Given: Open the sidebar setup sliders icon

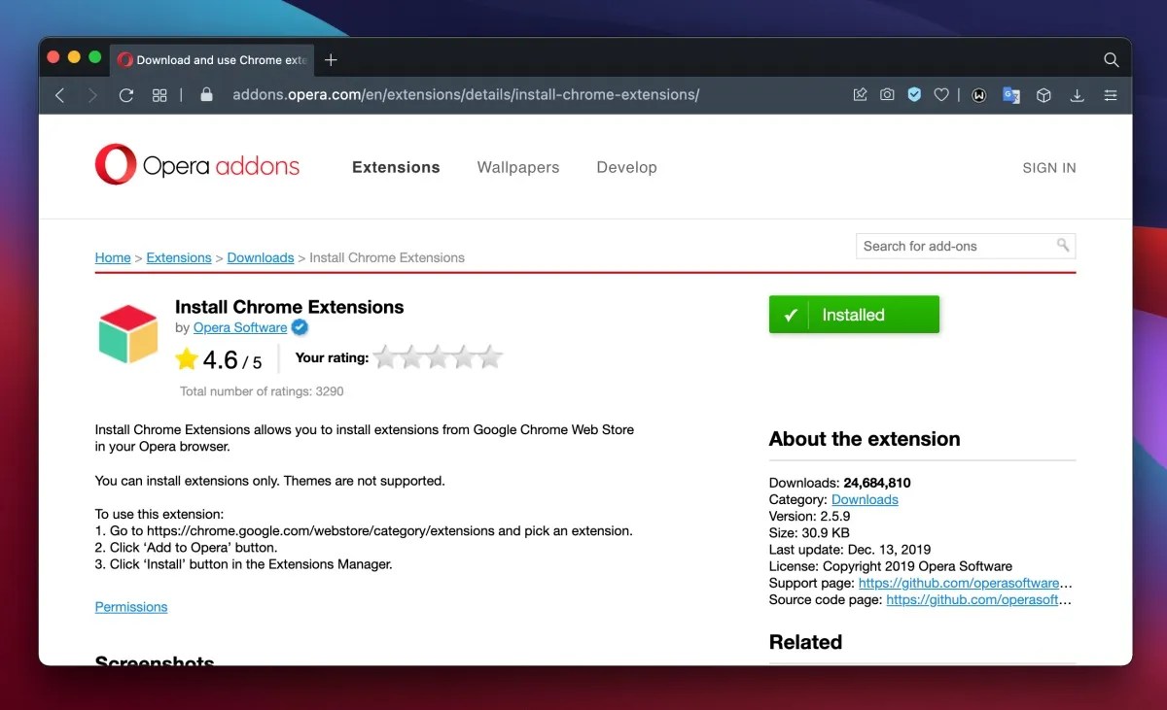Looking at the screenshot, I should tap(1110, 94).
